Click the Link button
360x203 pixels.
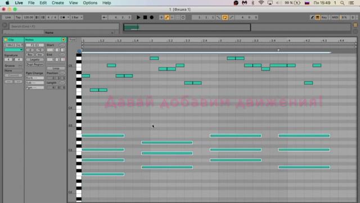click(x=8, y=17)
